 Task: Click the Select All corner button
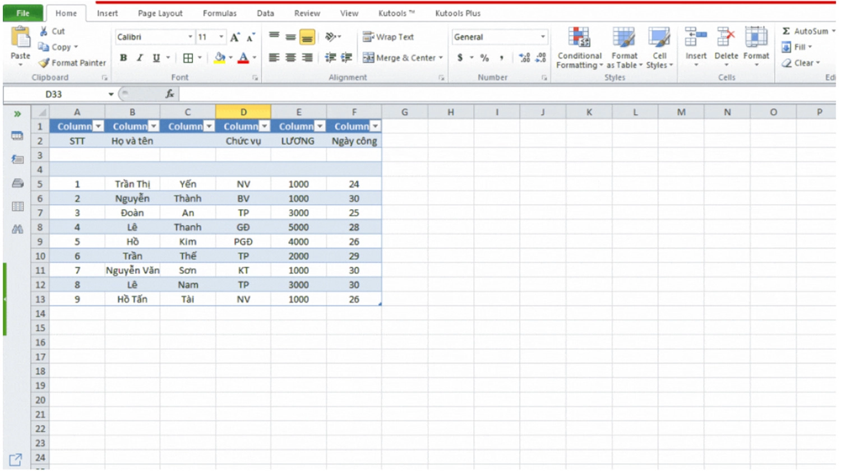click(x=40, y=112)
